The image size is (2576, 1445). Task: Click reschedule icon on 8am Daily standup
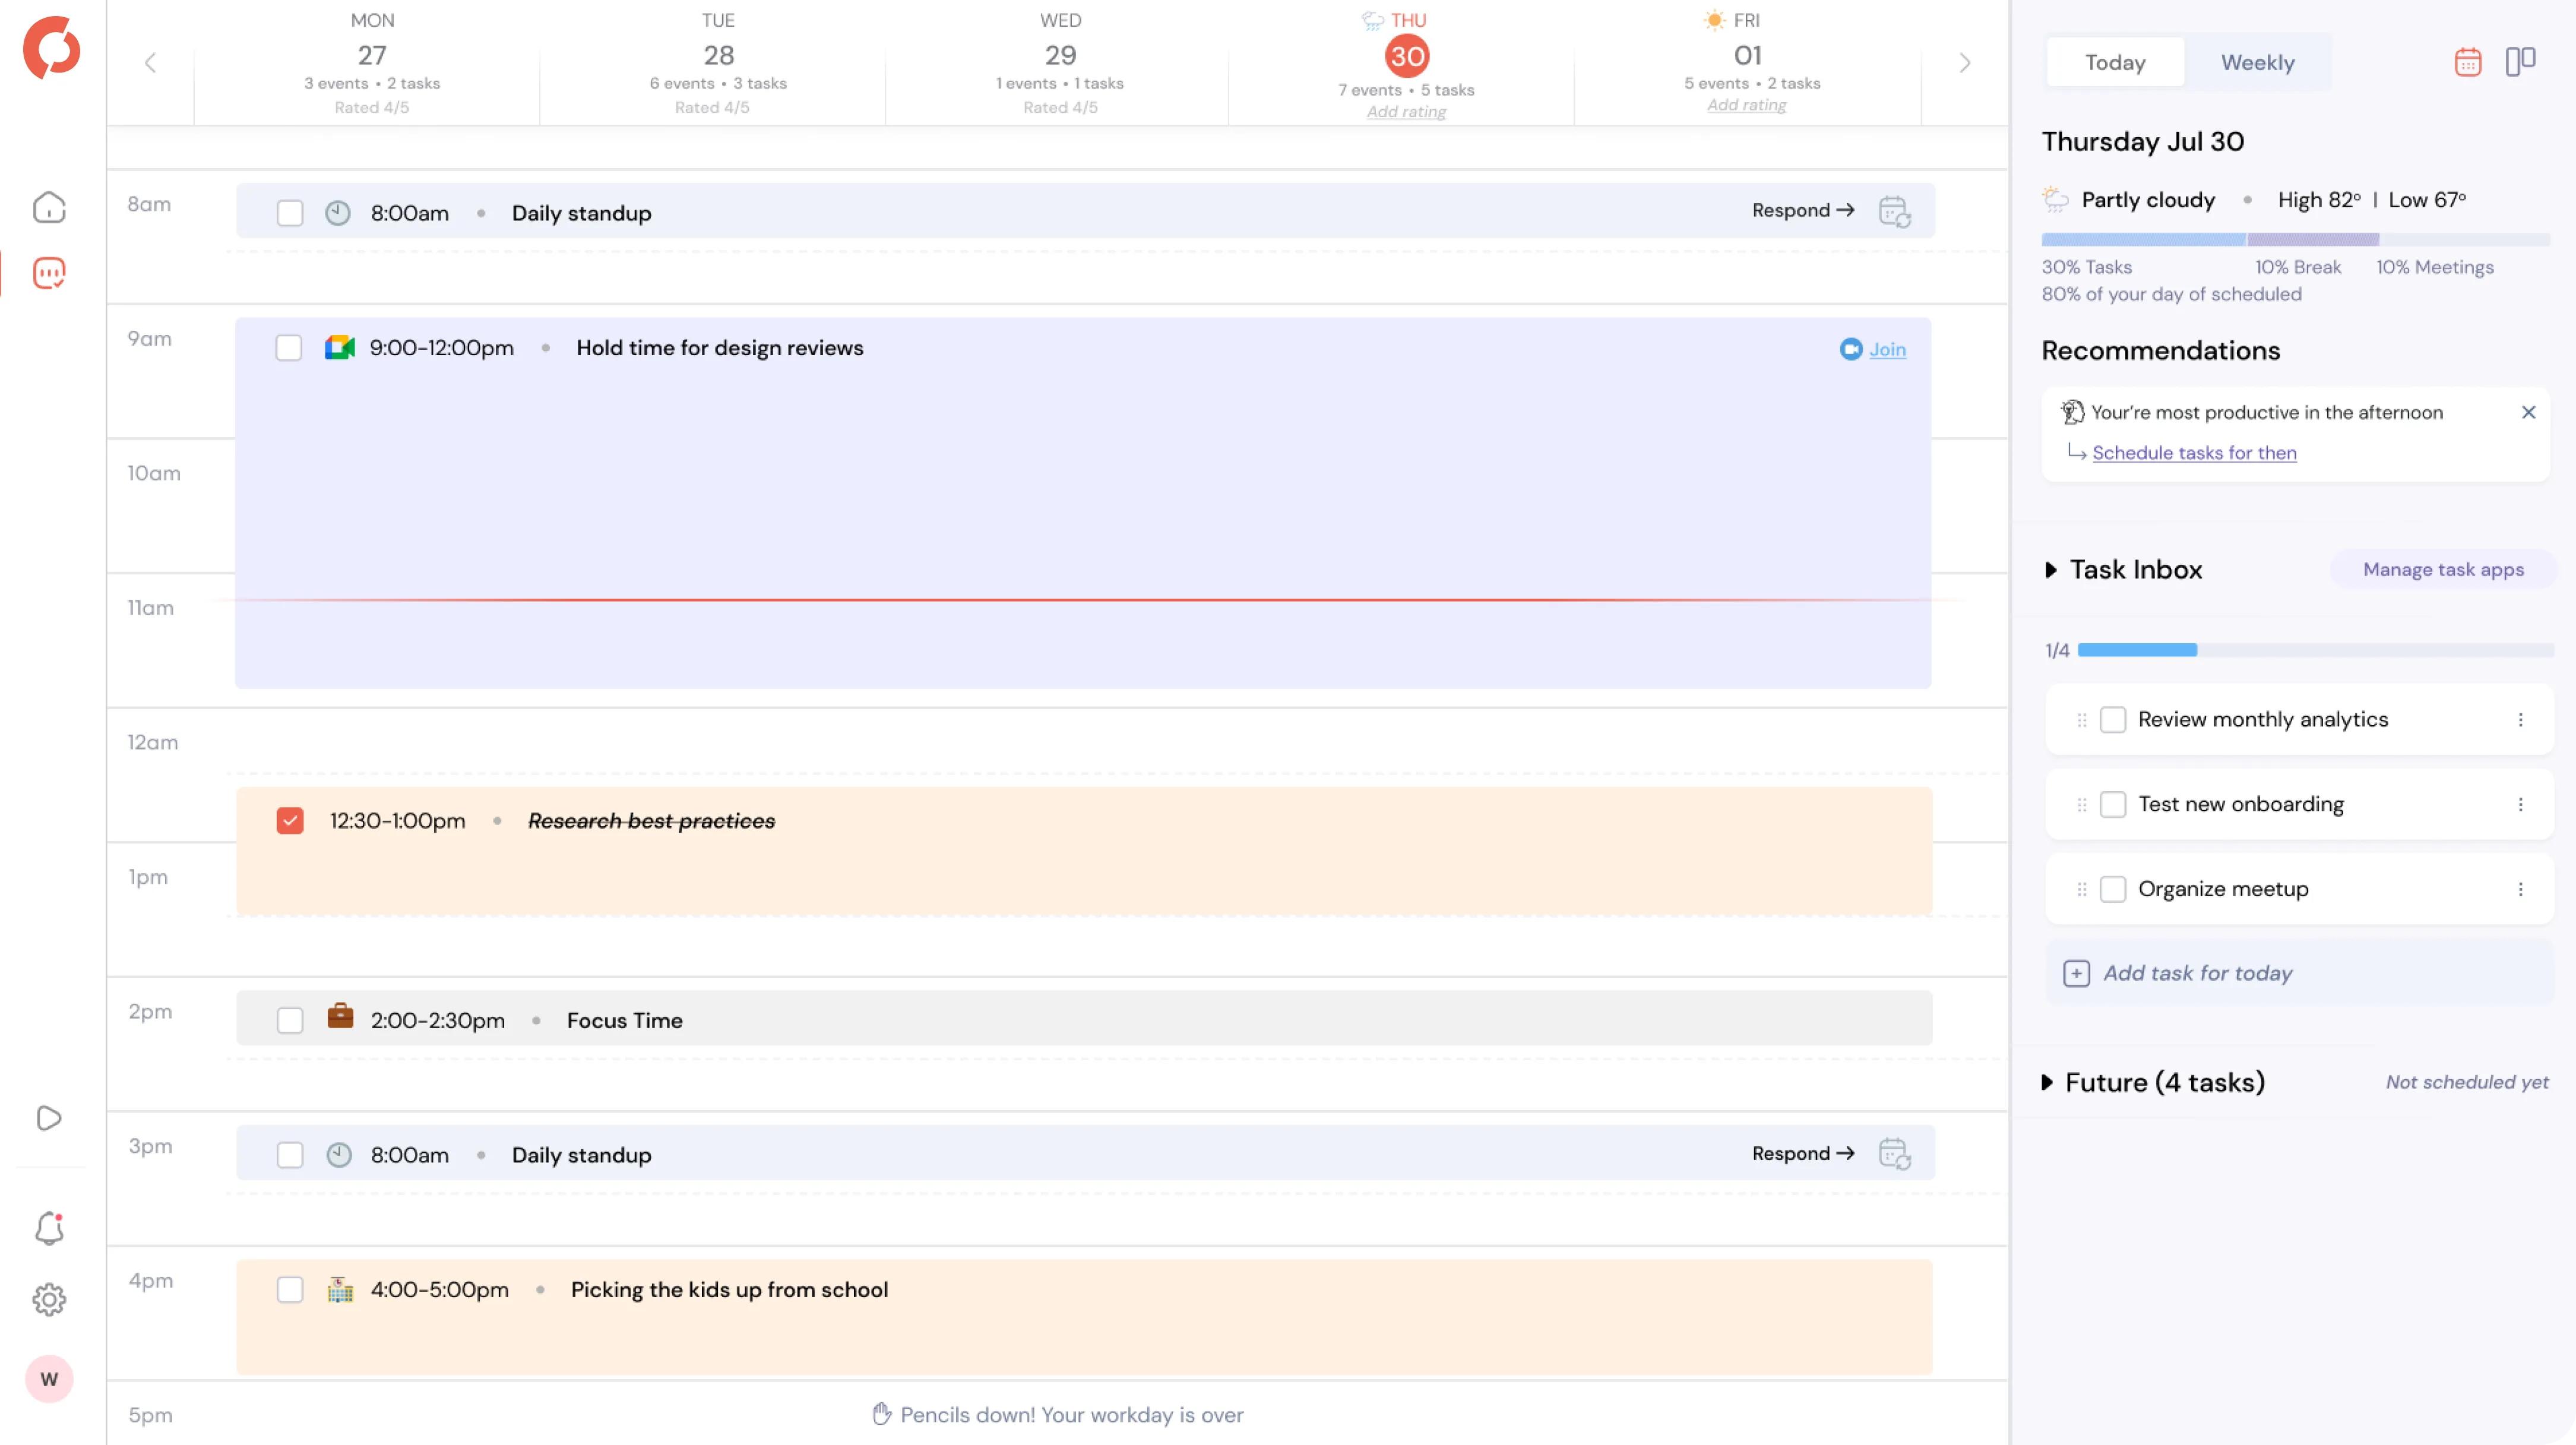(x=1894, y=211)
